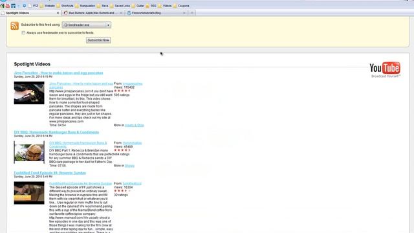Open the Coupons bookmarks folder

(181, 6)
